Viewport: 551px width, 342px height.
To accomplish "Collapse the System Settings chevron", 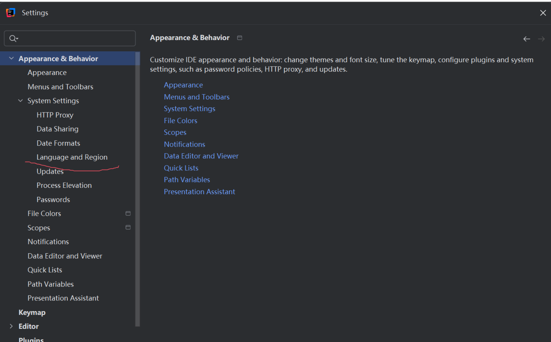I will pos(21,101).
